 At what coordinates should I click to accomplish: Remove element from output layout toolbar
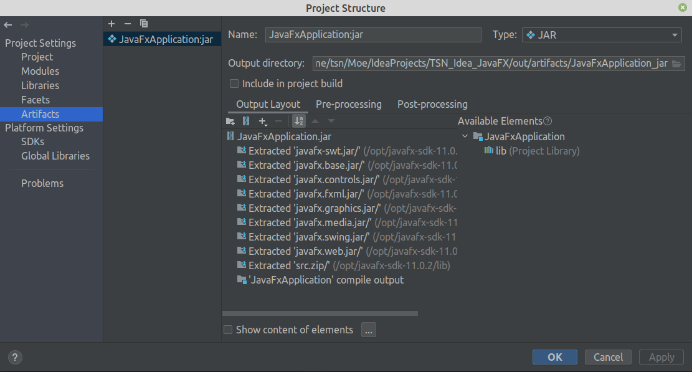[278, 121]
